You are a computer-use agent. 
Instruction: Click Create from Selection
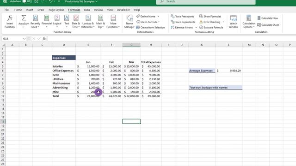tap(150, 28)
